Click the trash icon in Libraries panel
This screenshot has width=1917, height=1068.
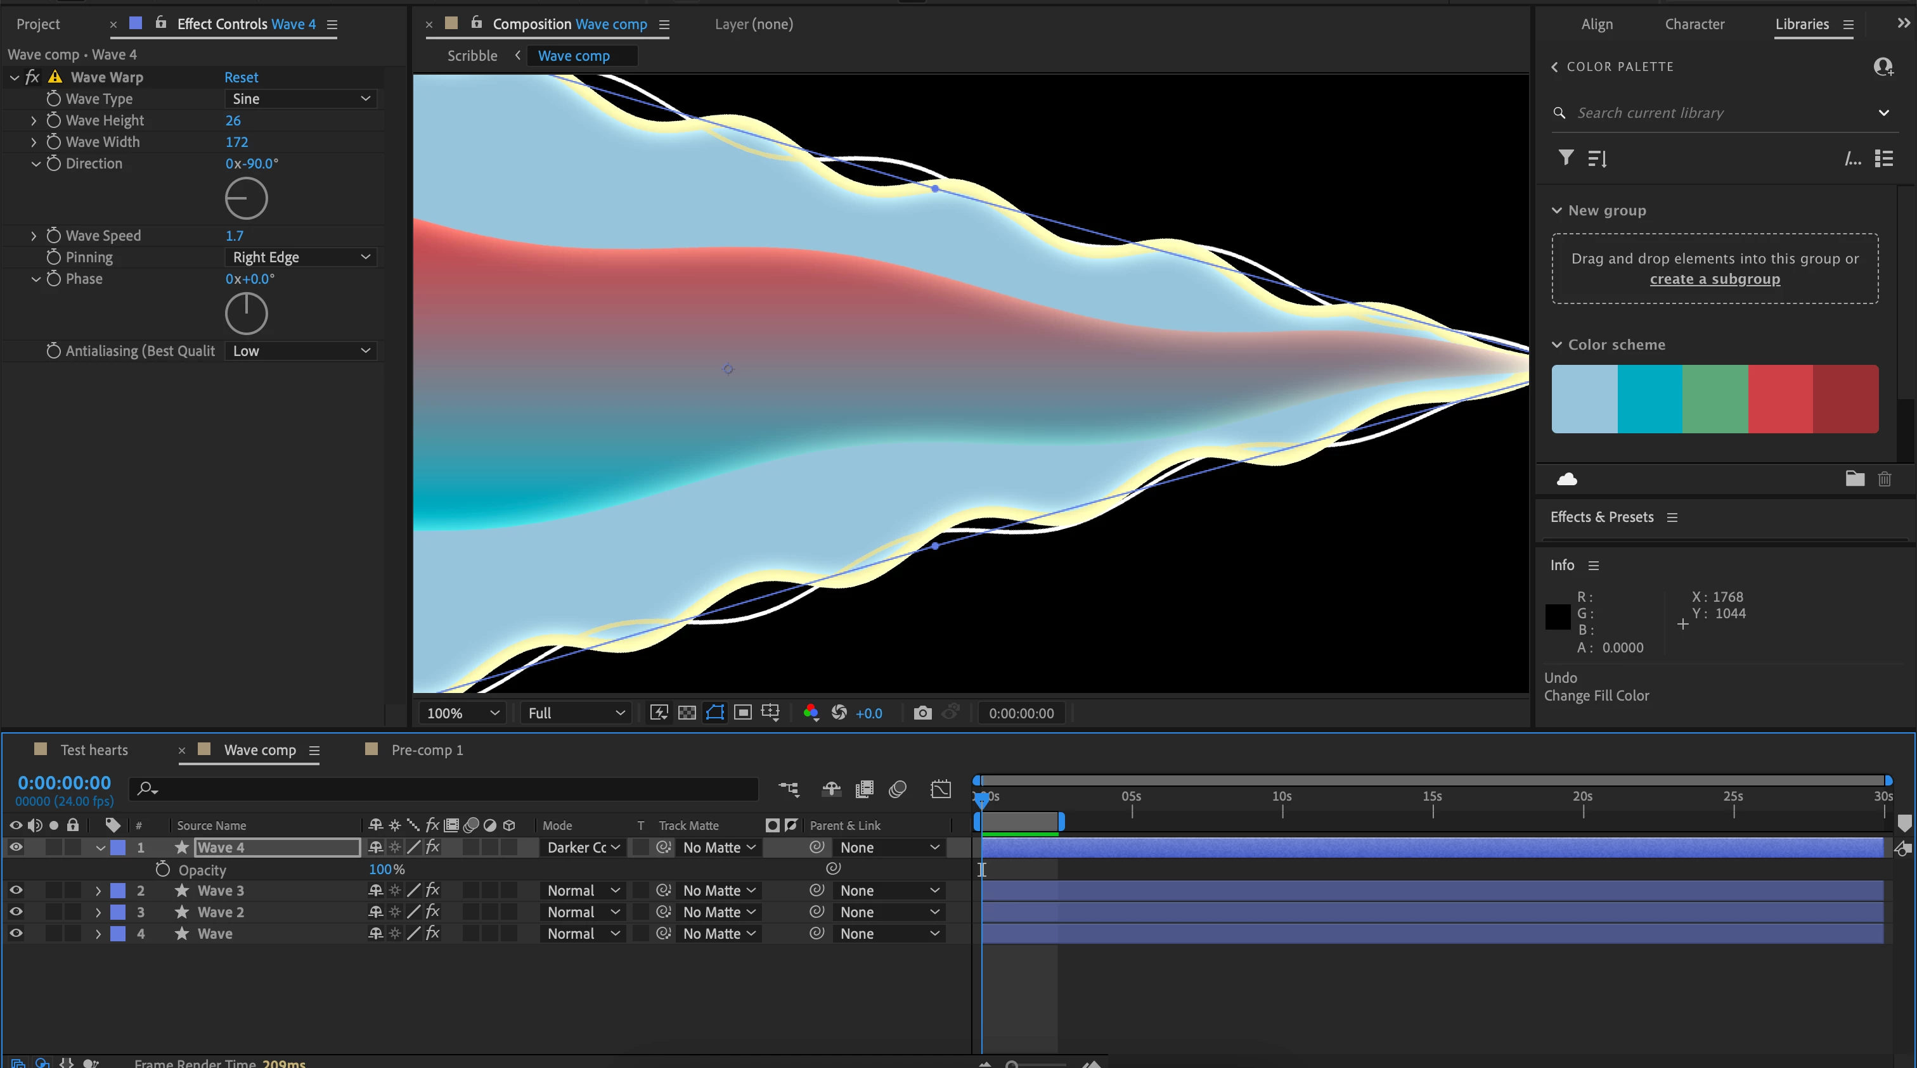coord(1884,479)
